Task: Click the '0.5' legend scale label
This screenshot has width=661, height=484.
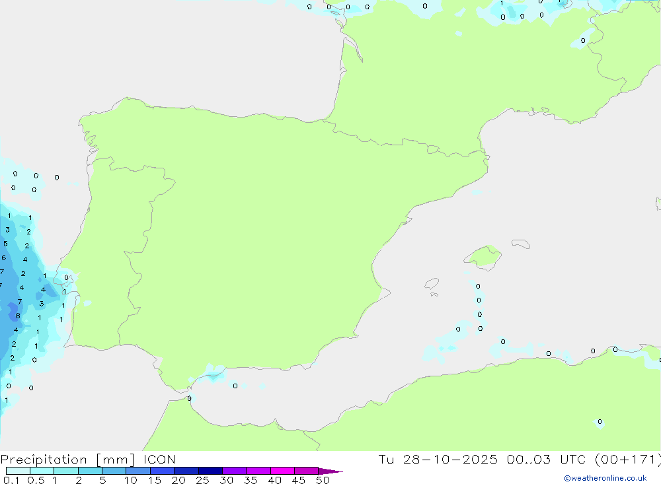Action: (36, 480)
